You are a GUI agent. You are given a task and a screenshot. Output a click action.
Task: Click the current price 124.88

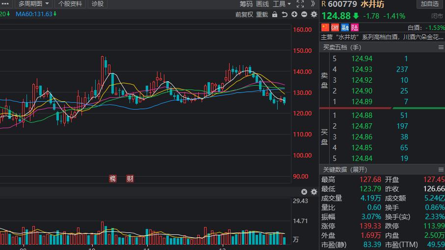336,16
